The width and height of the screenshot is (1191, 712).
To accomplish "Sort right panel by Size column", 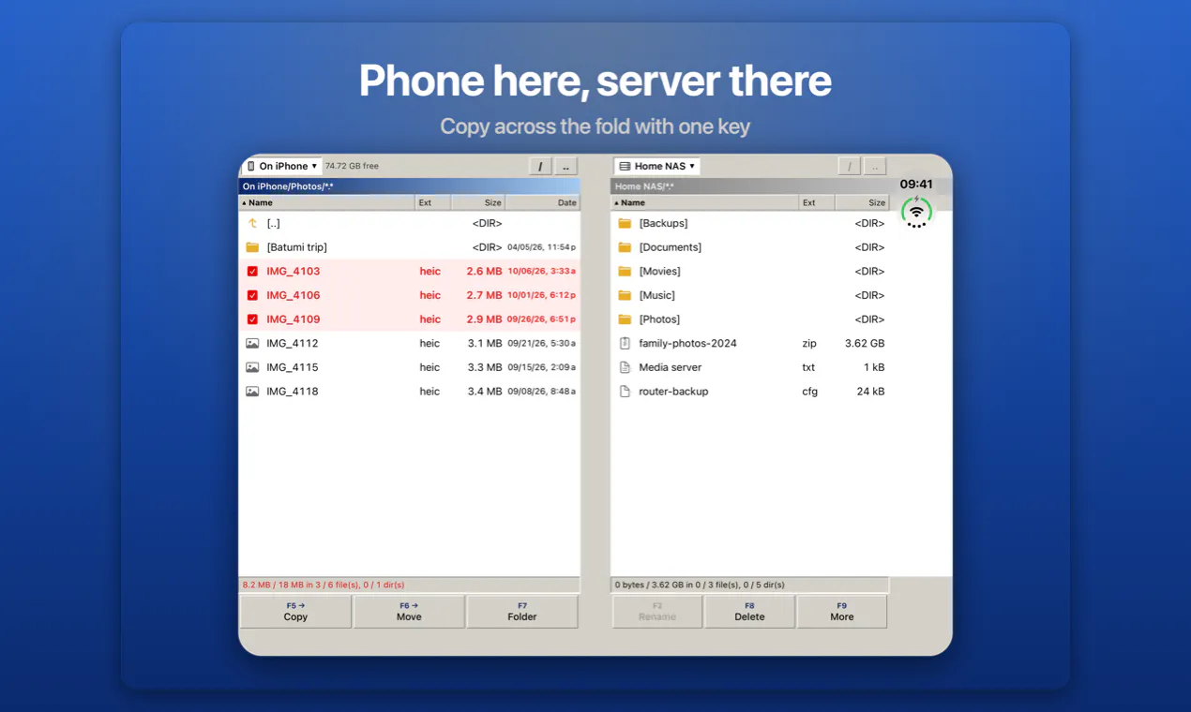I will click(861, 202).
